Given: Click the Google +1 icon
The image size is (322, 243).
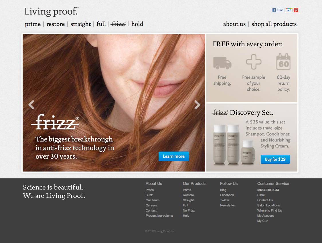Looking at the screenshot, I should 289,10.
